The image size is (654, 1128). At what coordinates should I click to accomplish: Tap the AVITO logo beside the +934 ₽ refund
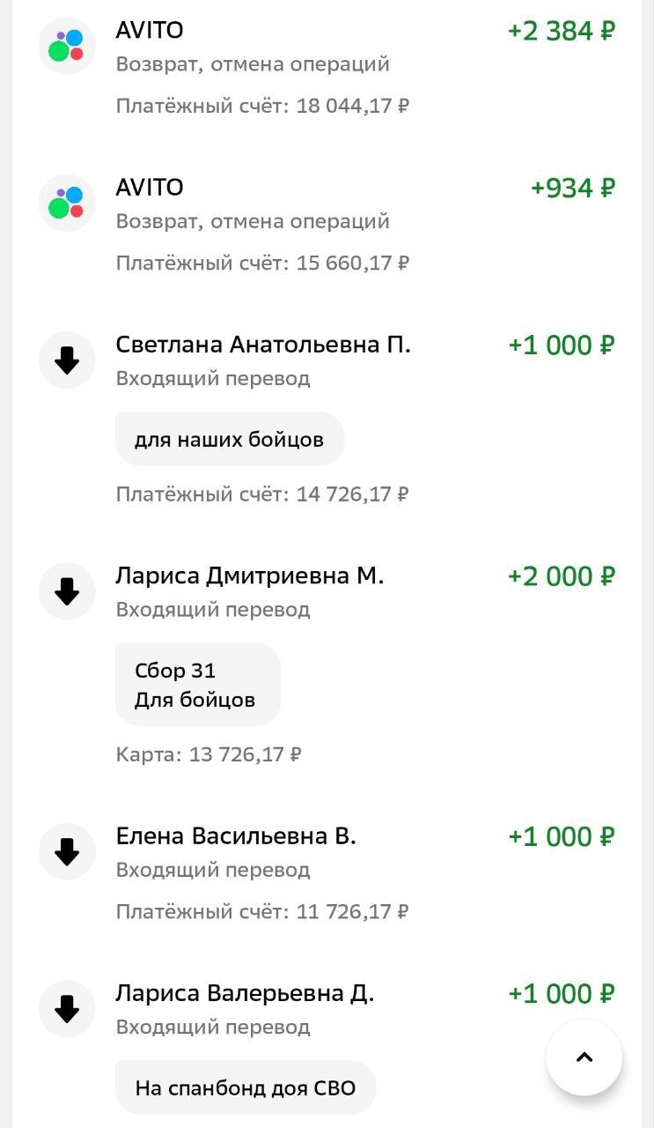(67, 203)
